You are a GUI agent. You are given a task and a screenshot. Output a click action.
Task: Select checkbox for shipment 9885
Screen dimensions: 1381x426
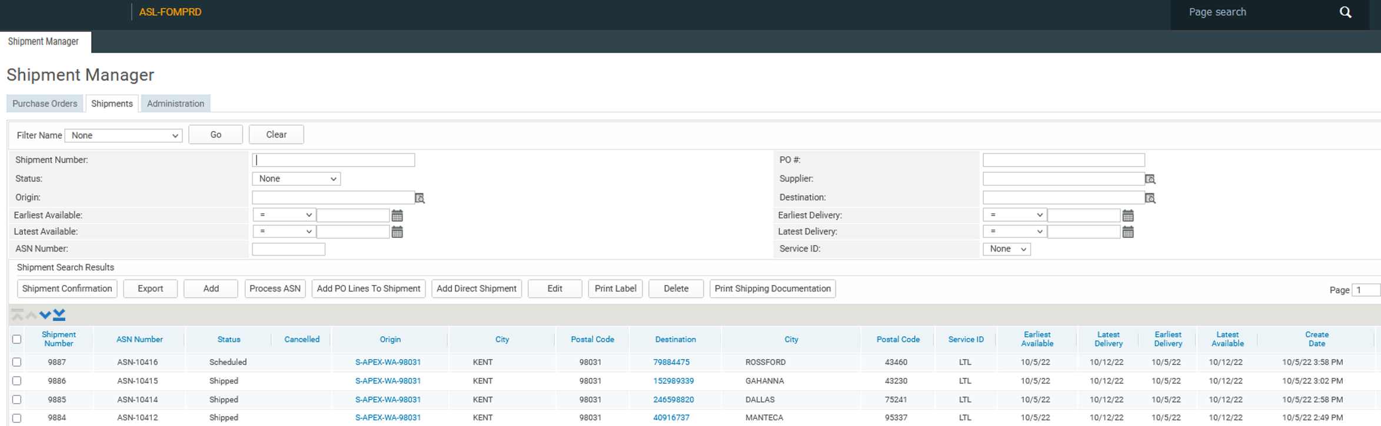point(17,400)
